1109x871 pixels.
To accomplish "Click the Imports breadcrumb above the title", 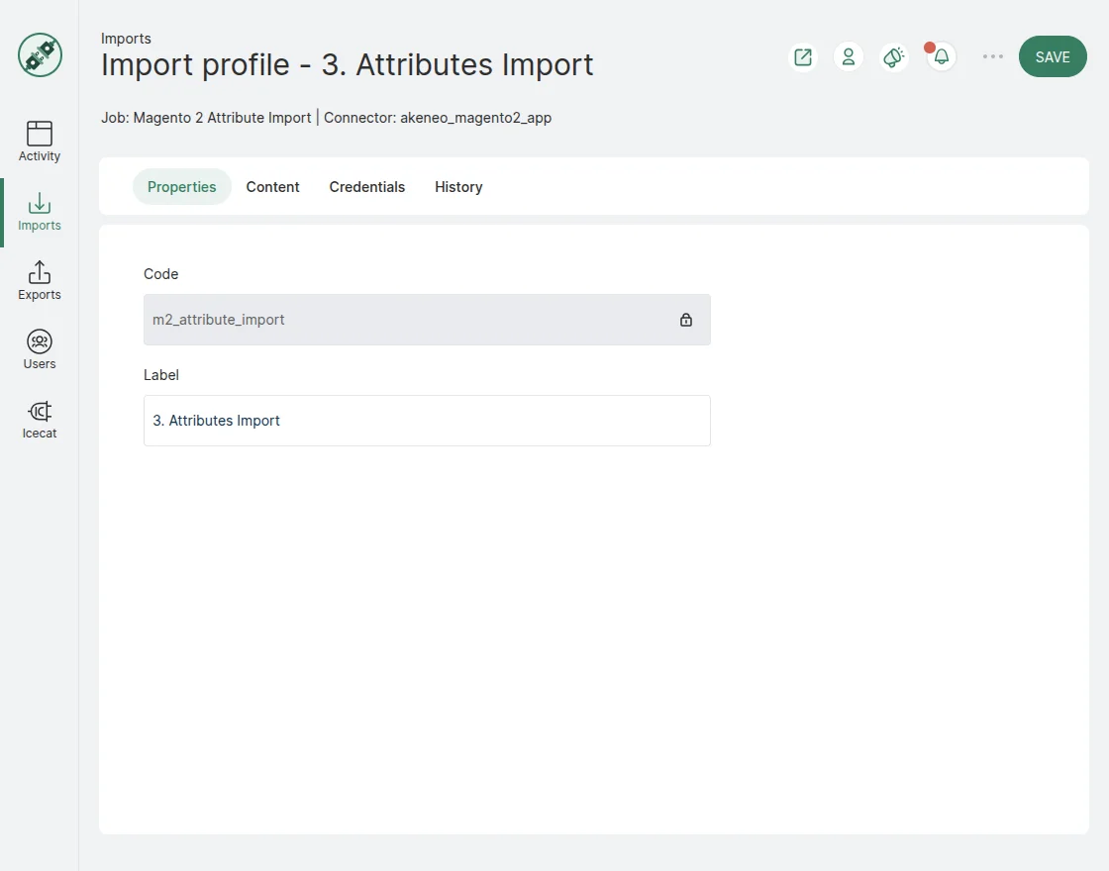I will tap(126, 38).
